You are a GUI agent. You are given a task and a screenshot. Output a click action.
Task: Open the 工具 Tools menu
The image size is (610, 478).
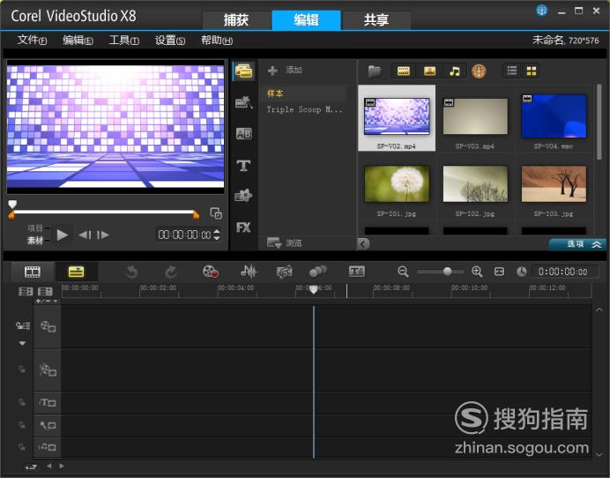pos(123,40)
